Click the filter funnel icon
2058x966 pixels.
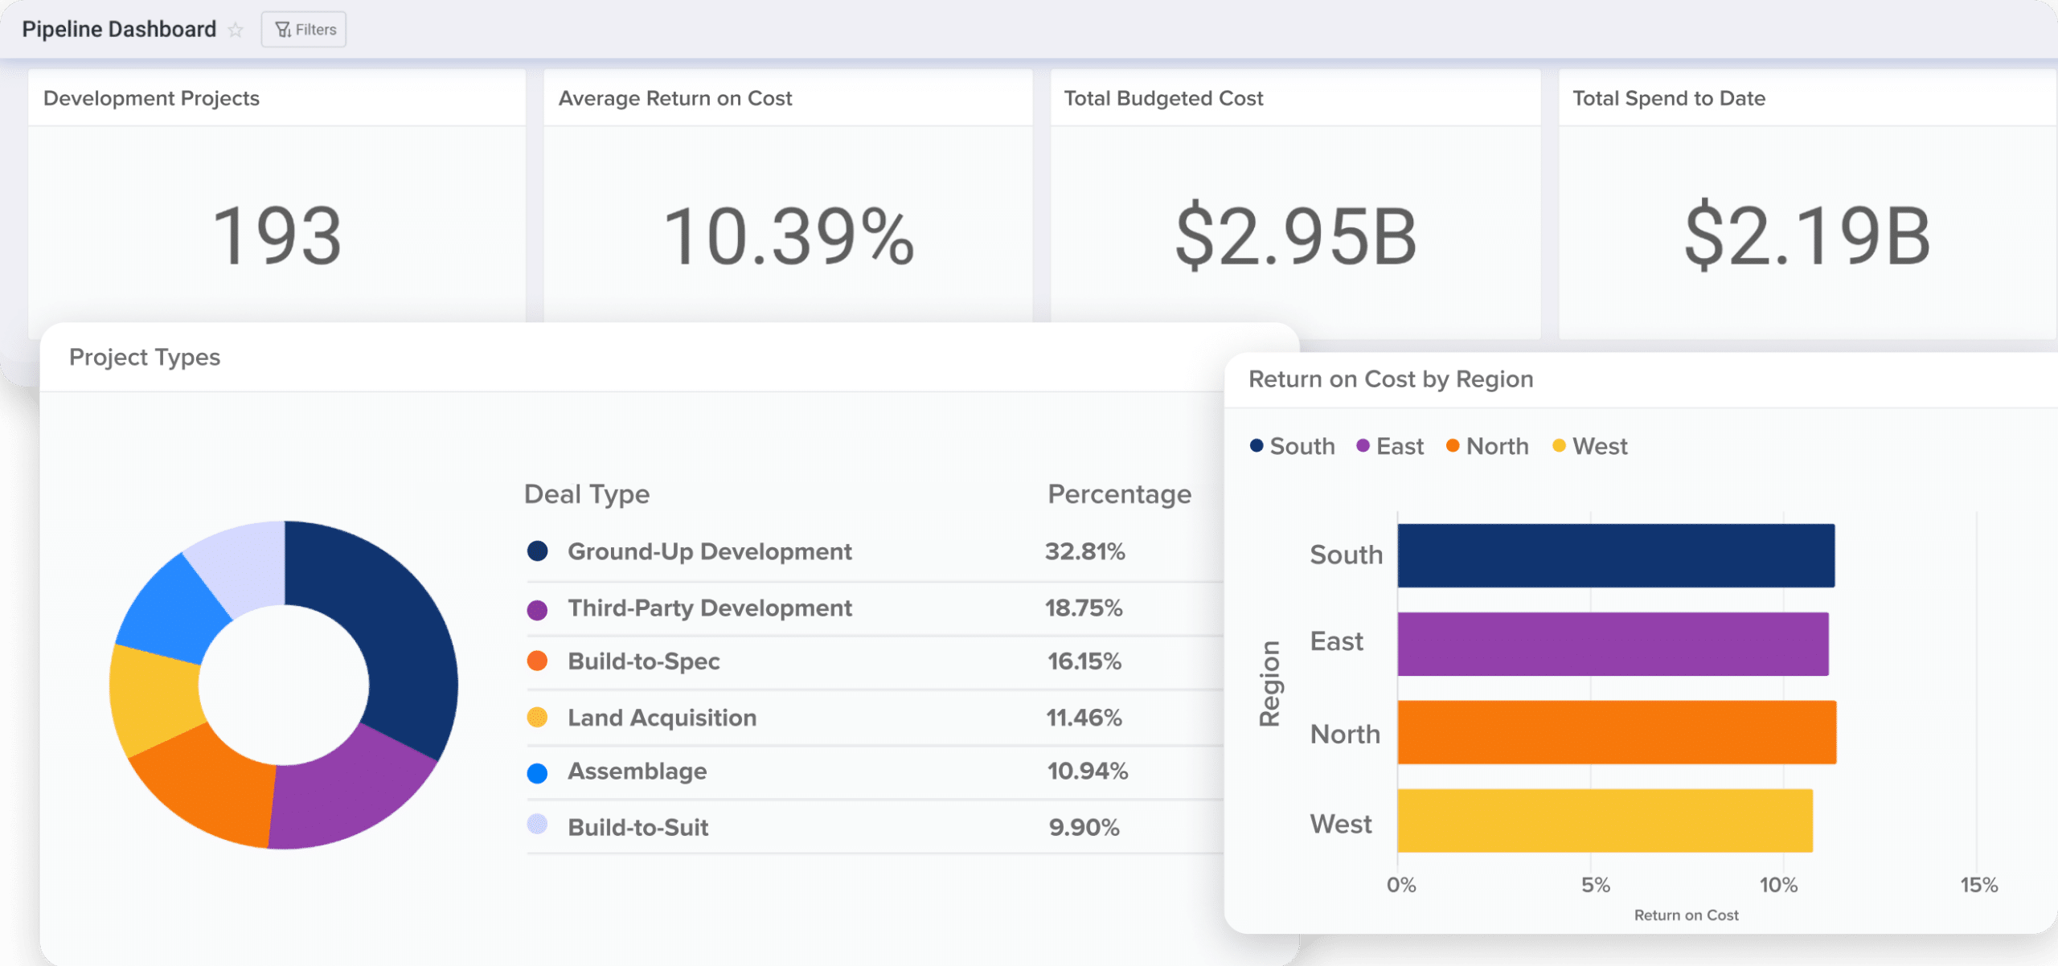(x=283, y=29)
